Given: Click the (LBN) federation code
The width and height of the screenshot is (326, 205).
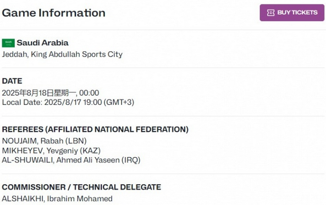Looking at the screenshot, I should (76, 141).
